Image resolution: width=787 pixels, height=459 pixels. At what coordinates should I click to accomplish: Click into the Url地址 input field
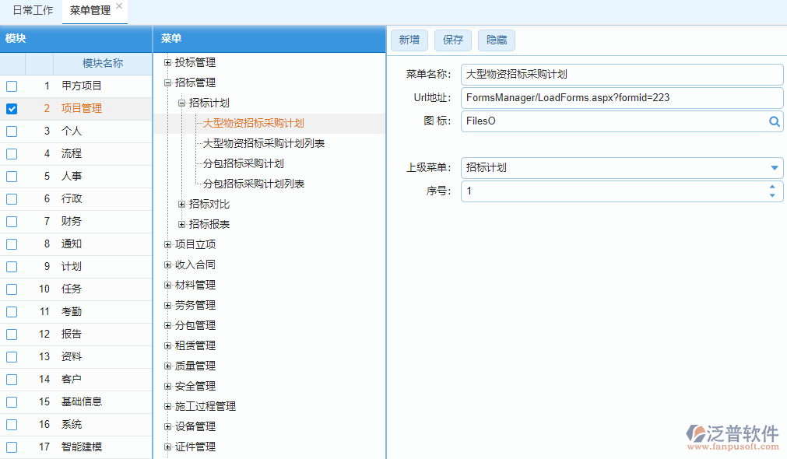[621, 98]
